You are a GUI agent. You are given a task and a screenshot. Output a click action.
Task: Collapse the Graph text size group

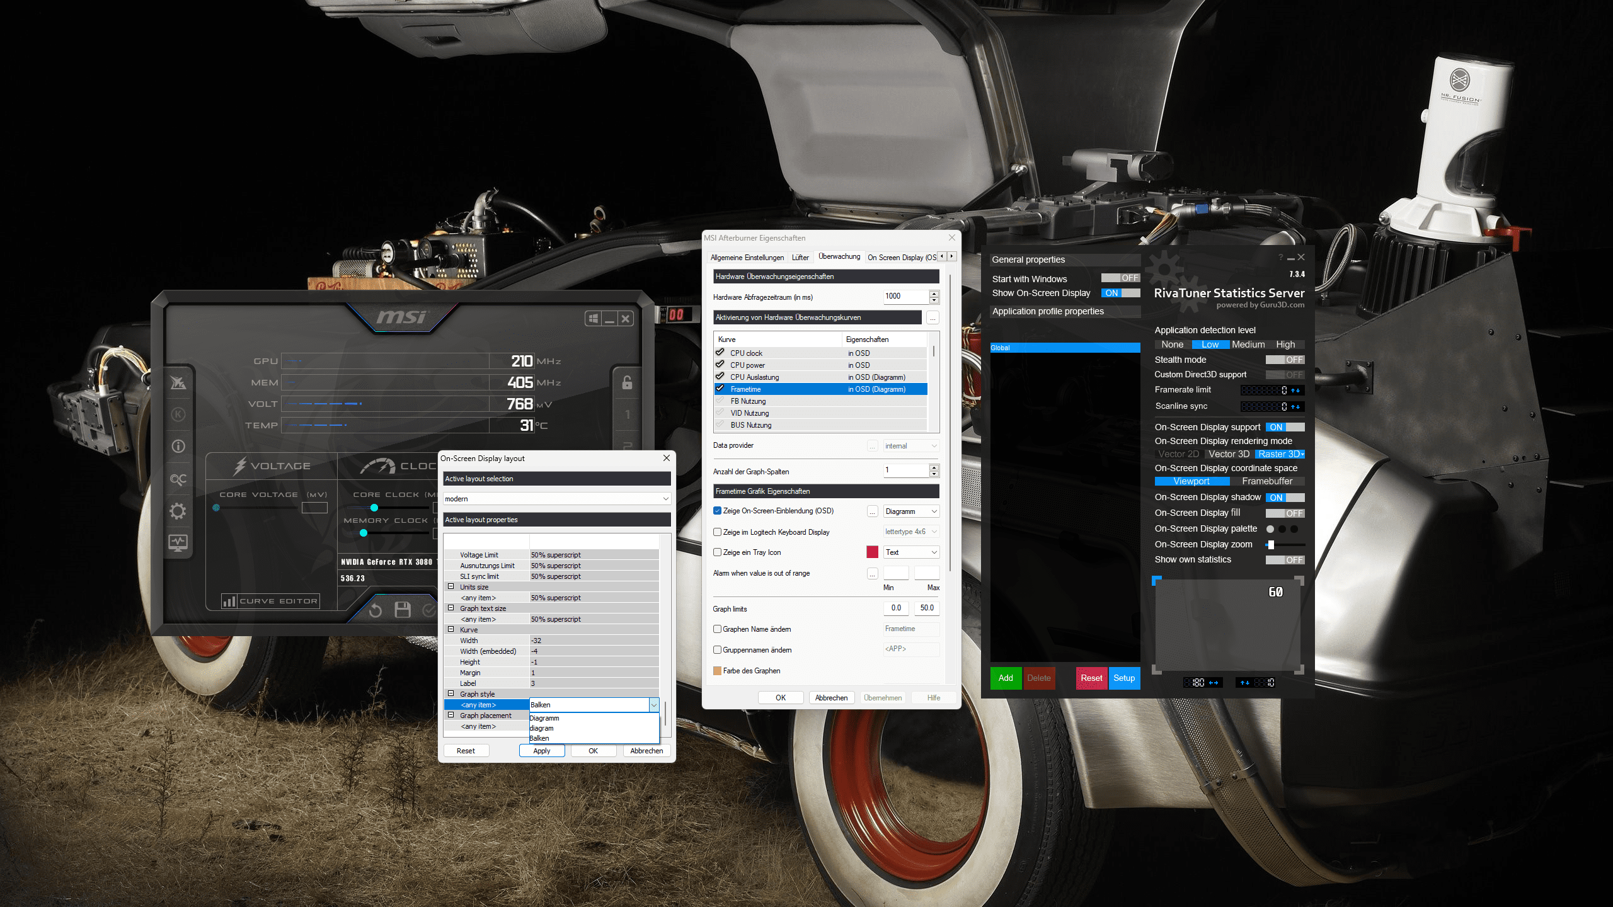click(451, 608)
